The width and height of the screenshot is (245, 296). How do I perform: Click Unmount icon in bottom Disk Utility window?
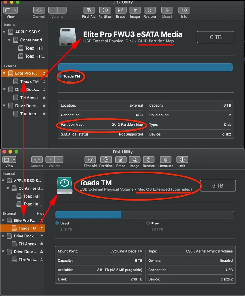tap(166, 159)
